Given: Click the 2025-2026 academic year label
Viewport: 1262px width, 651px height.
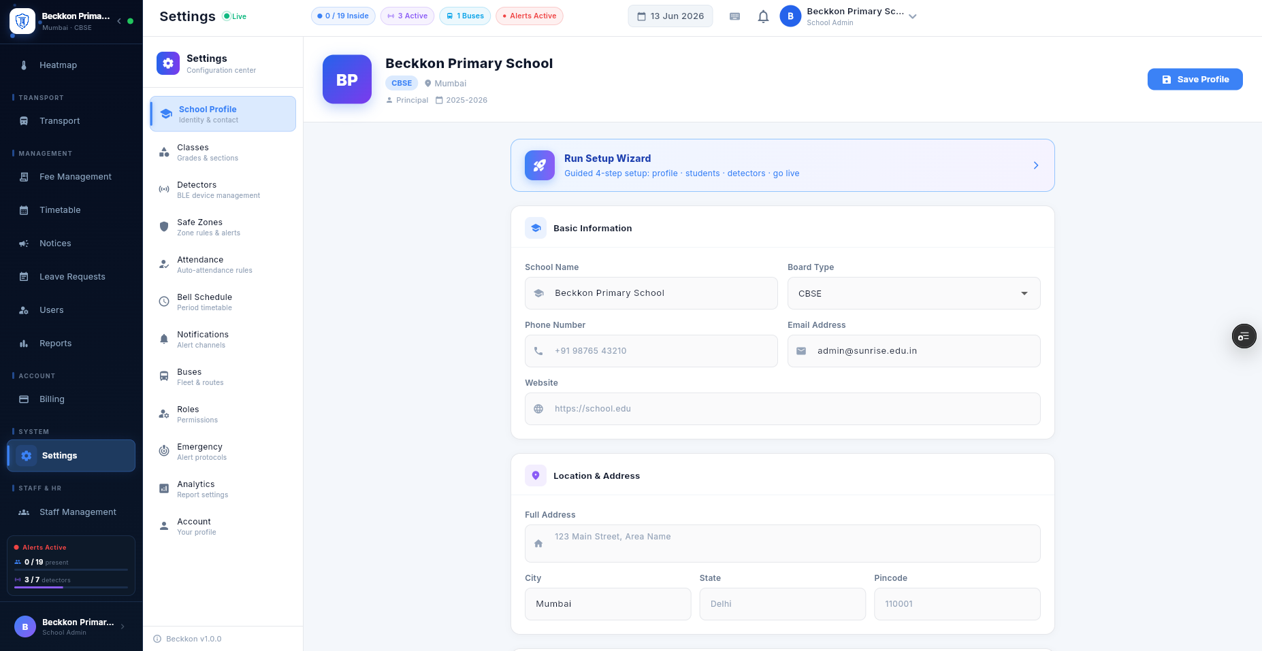Looking at the screenshot, I should (x=462, y=100).
